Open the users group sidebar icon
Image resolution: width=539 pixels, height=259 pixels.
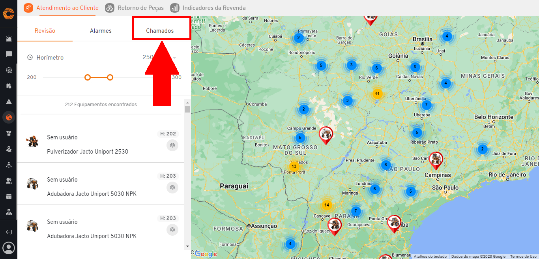coord(9,180)
